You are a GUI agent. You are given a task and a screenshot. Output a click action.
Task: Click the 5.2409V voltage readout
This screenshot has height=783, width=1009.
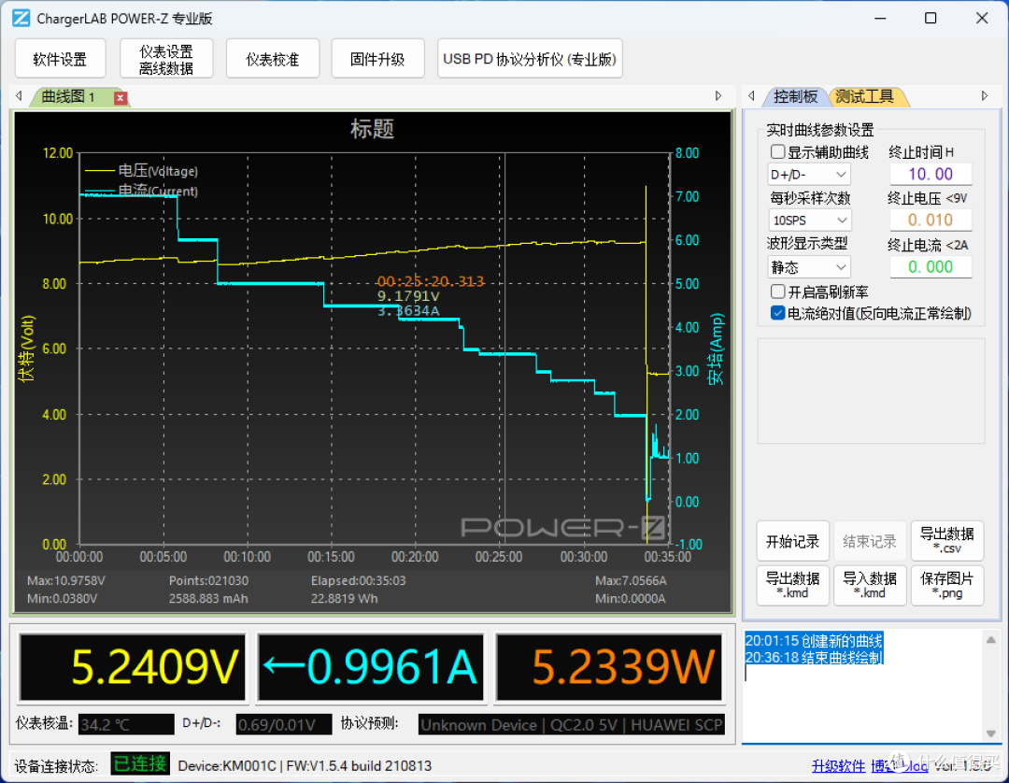[x=133, y=667]
